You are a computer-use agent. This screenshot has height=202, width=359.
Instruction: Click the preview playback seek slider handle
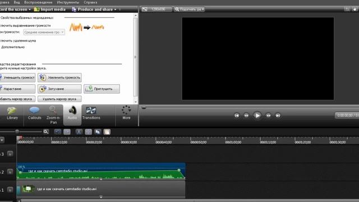click(144, 107)
